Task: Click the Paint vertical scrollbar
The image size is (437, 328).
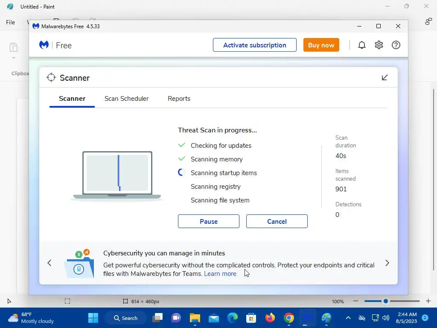Action: pos(433,180)
